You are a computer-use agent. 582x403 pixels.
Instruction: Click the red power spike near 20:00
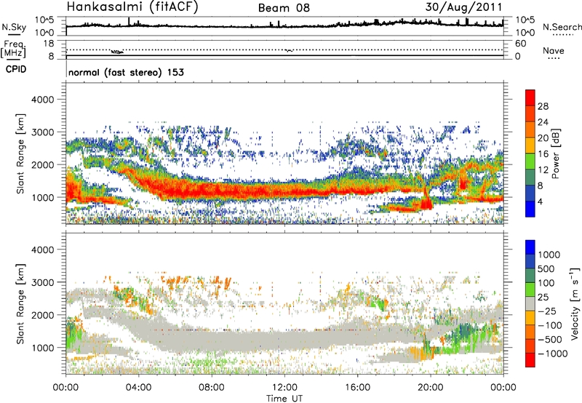[426, 200]
